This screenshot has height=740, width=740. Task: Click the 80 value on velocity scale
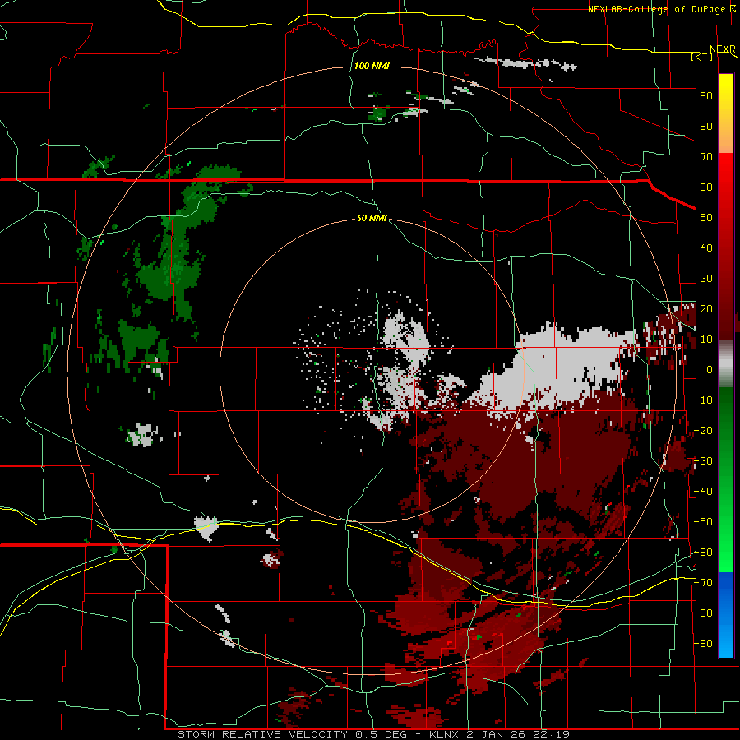tap(706, 126)
